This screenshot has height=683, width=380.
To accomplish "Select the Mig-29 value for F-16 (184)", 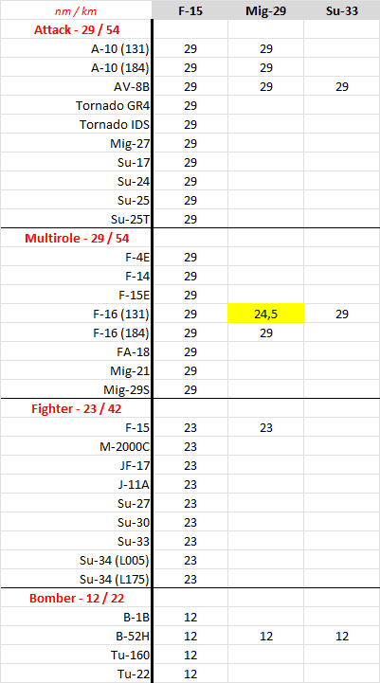I will coord(266,333).
